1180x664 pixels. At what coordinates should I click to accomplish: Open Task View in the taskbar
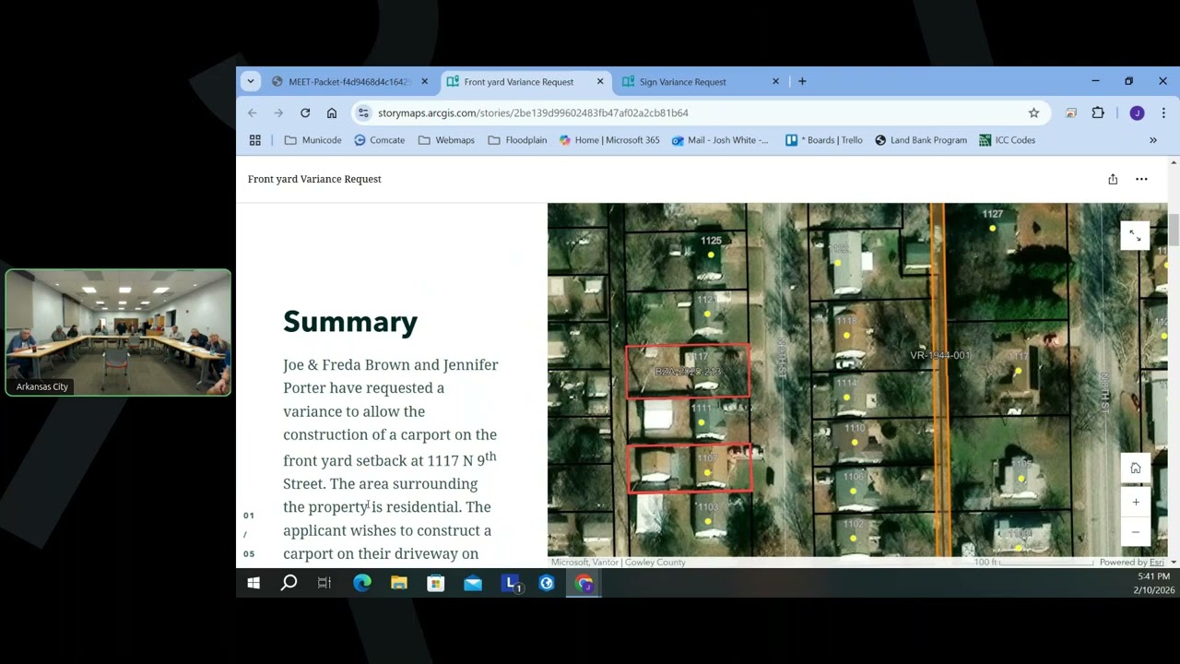(x=324, y=583)
